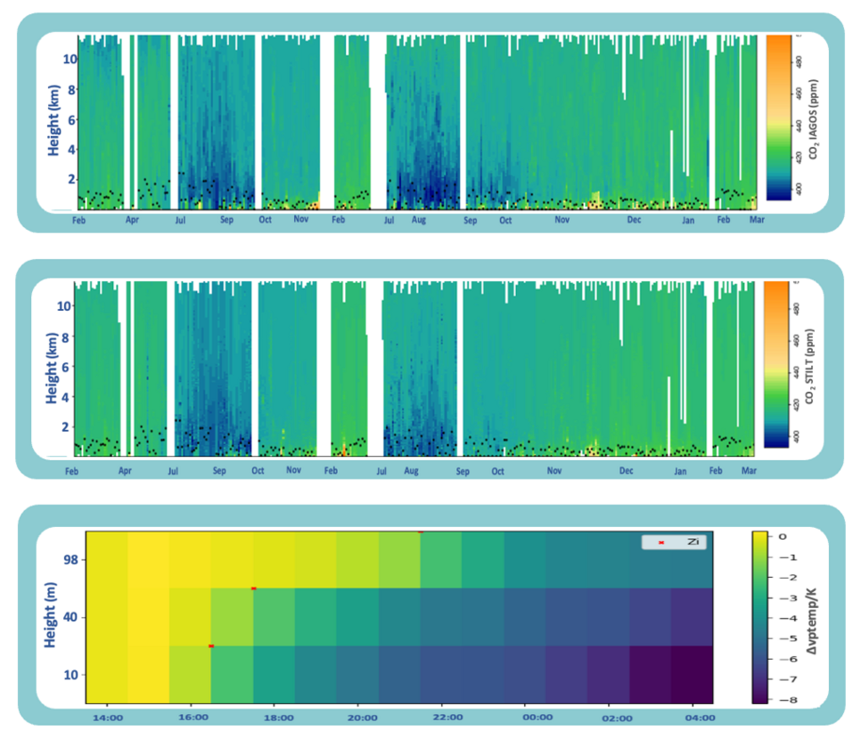Open the 00:00 time tick on the bottom axis
861x738 pixels.
[537, 716]
